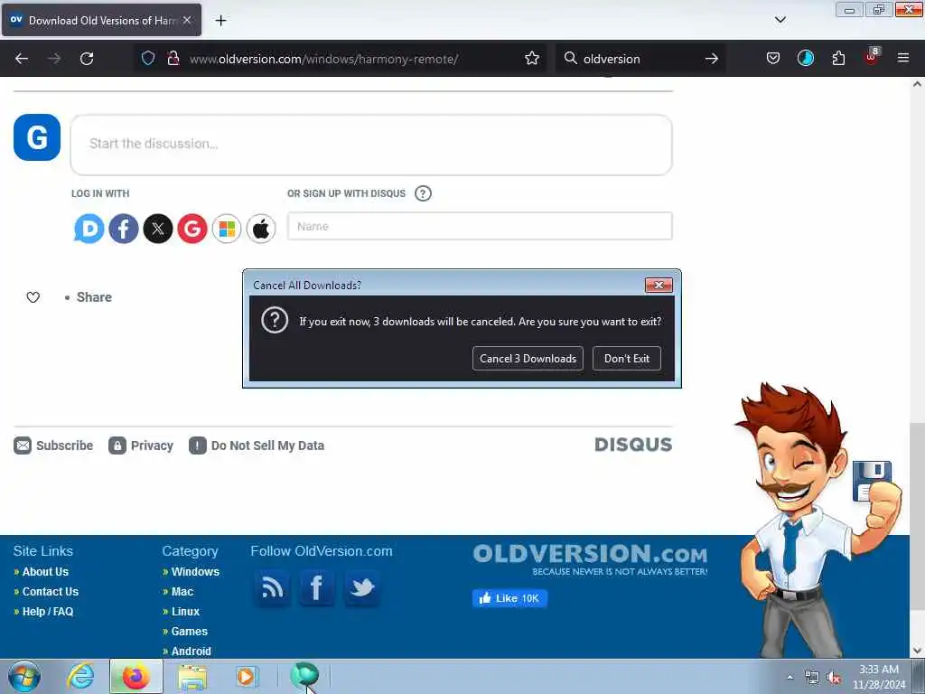Open the Disqus sign-up help question mark
925x694 pixels.
[x=423, y=193]
